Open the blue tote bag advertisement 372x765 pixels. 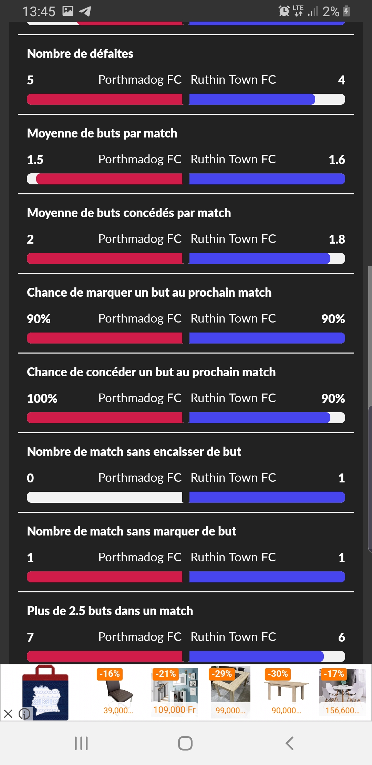click(45, 692)
